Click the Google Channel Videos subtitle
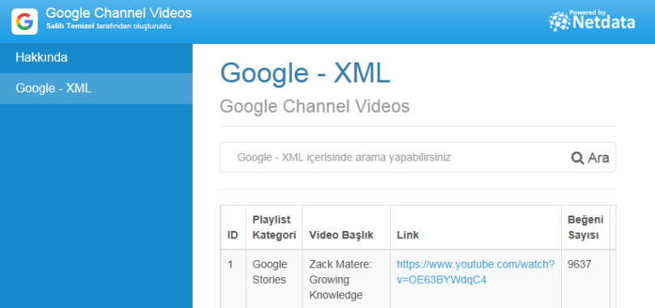Viewport: 655px width, 308px height. click(315, 106)
